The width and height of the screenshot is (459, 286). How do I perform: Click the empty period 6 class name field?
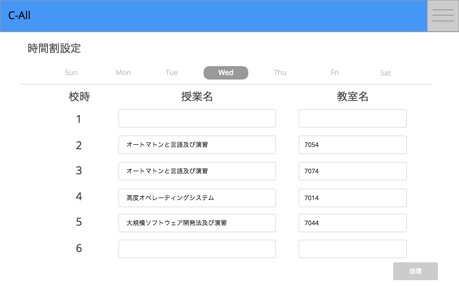point(197,248)
